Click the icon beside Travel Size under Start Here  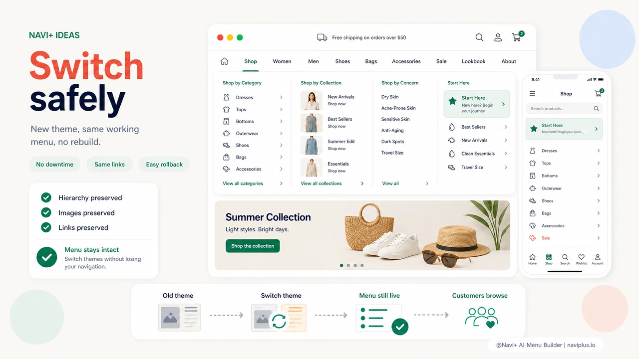coord(452,167)
